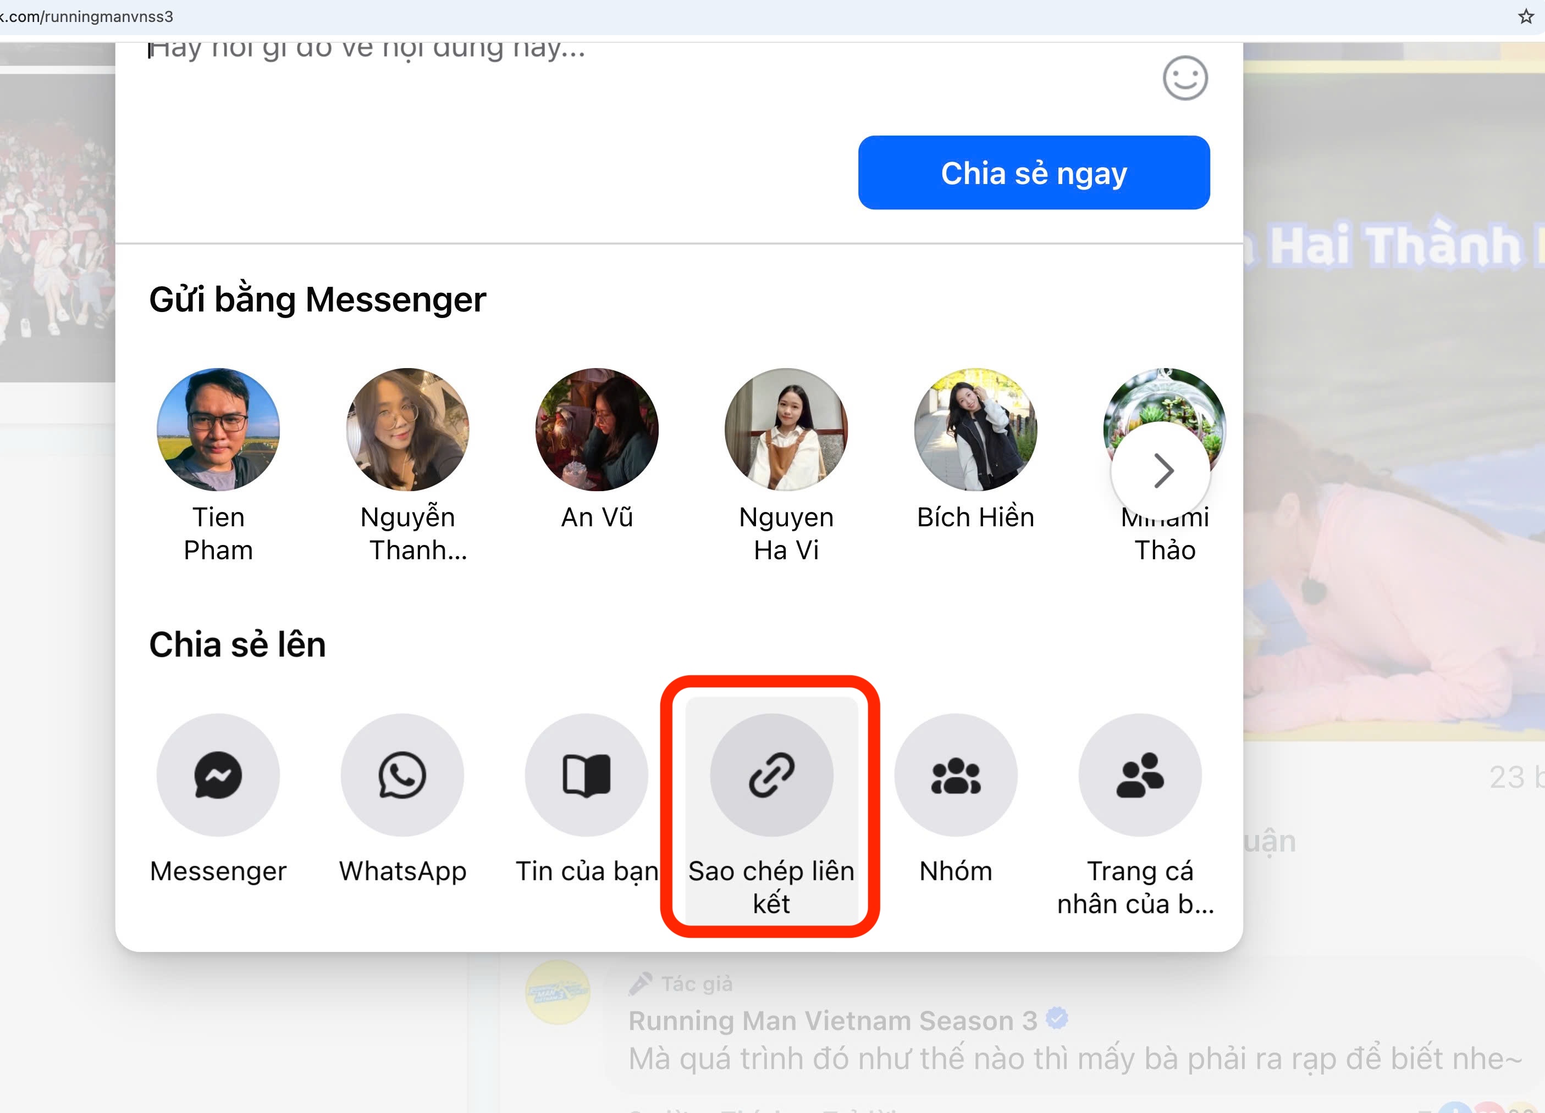Image resolution: width=1545 pixels, height=1113 pixels.
Task: Click the arrow to show more contacts
Action: (x=1162, y=470)
